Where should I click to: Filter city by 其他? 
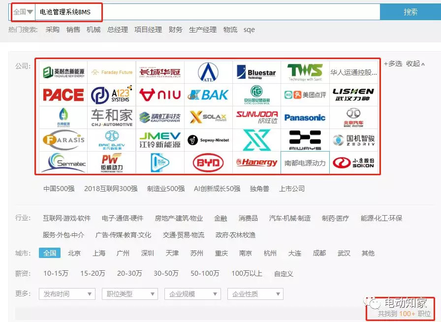point(368,253)
